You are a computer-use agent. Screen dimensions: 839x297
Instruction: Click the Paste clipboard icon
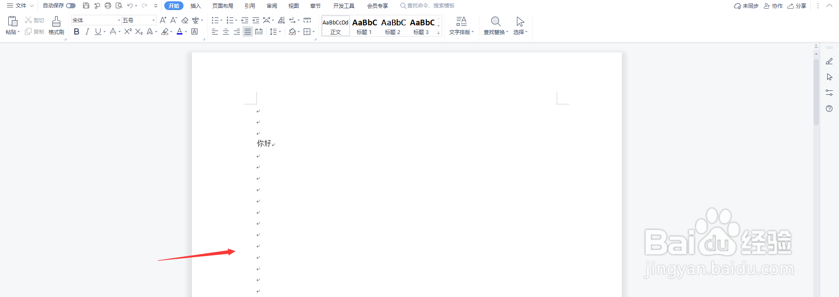(13, 21)
